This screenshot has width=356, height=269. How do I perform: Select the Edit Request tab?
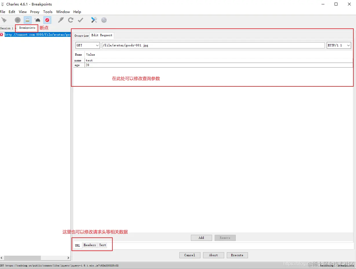pyautogui.click(x=102, y=35)
